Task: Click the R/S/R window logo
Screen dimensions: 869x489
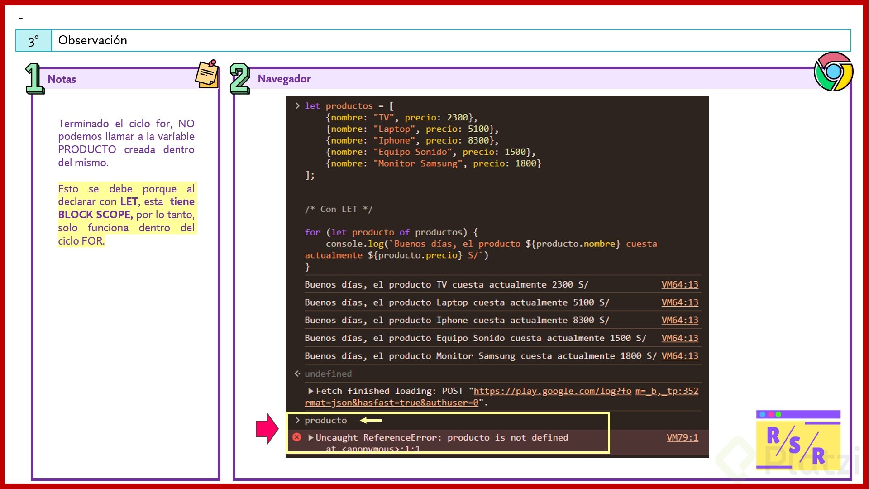Action: [798, 440]
